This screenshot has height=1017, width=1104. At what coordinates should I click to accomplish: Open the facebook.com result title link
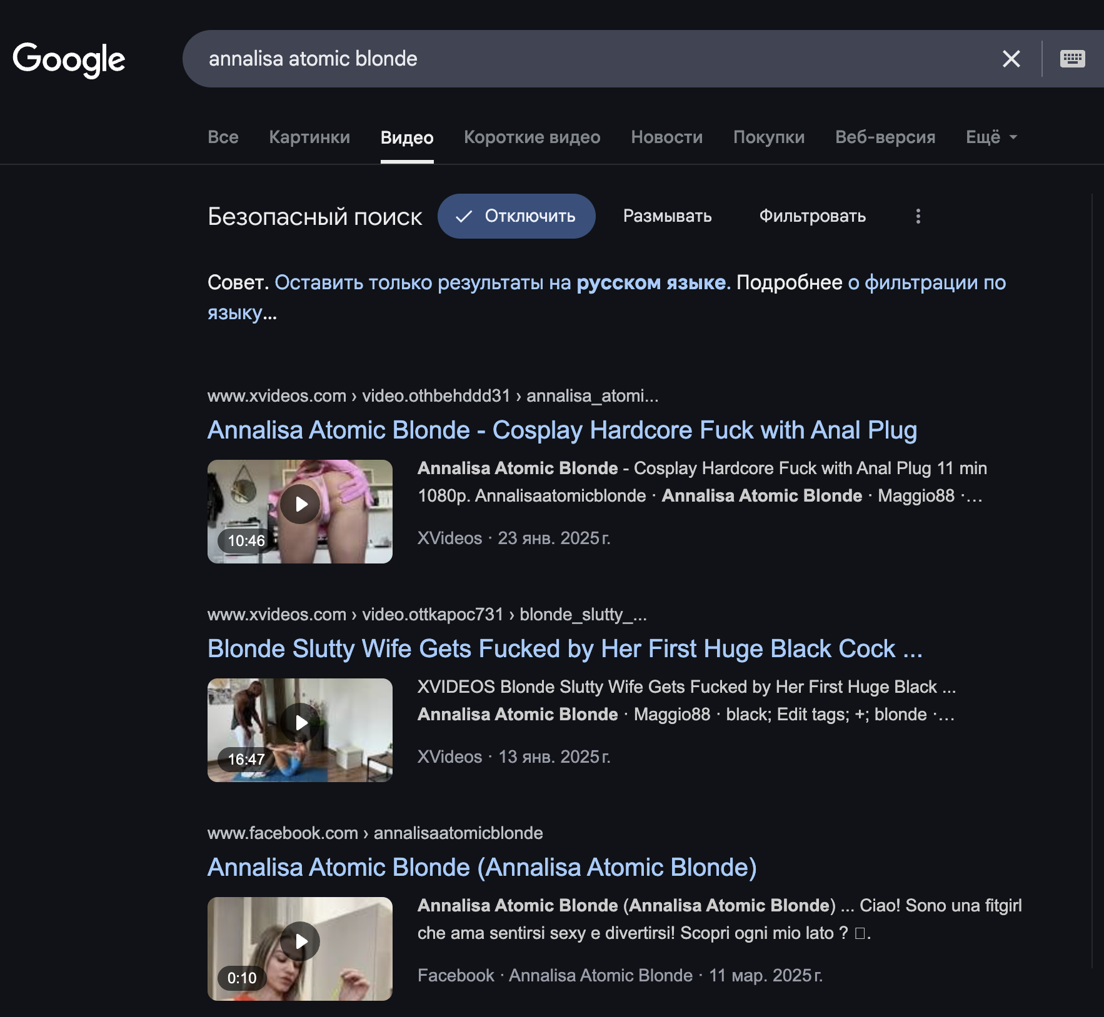[482, 867]
